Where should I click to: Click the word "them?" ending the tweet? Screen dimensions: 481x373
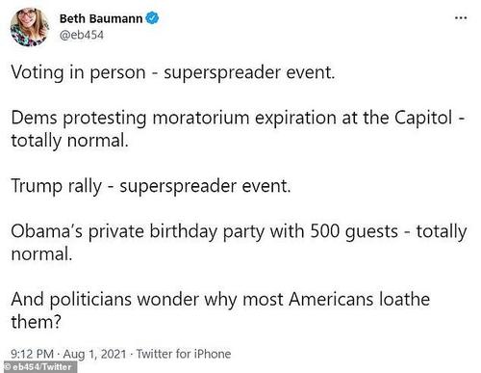(x=36, y=322)
